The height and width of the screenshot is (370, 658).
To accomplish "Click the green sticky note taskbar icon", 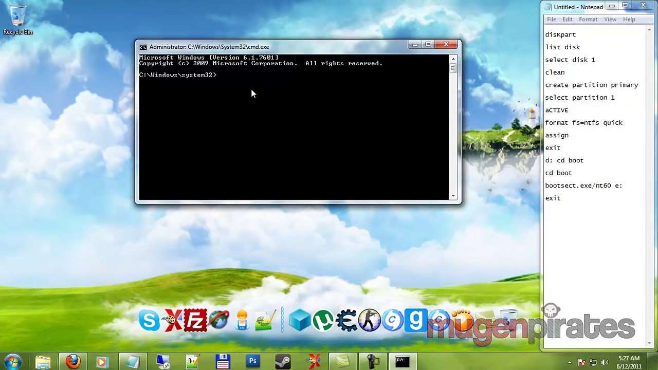I will coord(342,361).
